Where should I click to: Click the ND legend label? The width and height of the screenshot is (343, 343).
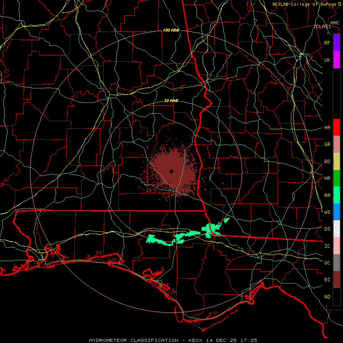327,297
